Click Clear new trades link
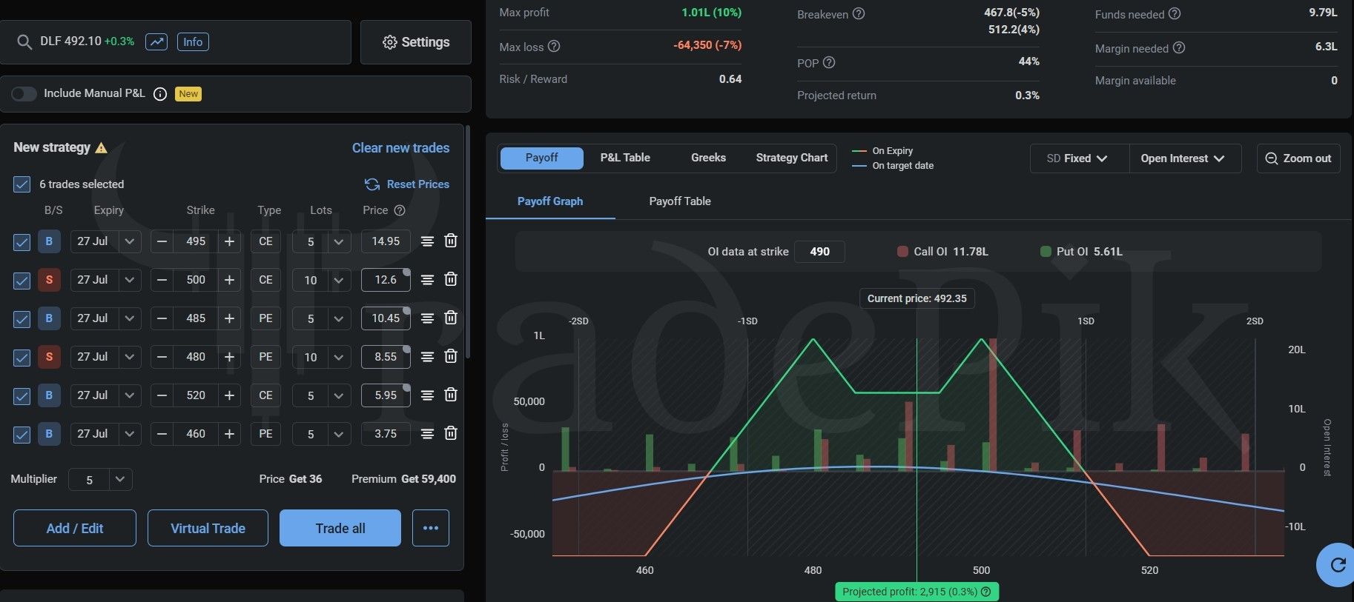The height and width of the screenshot is (602, 1354). coord(400,148)
